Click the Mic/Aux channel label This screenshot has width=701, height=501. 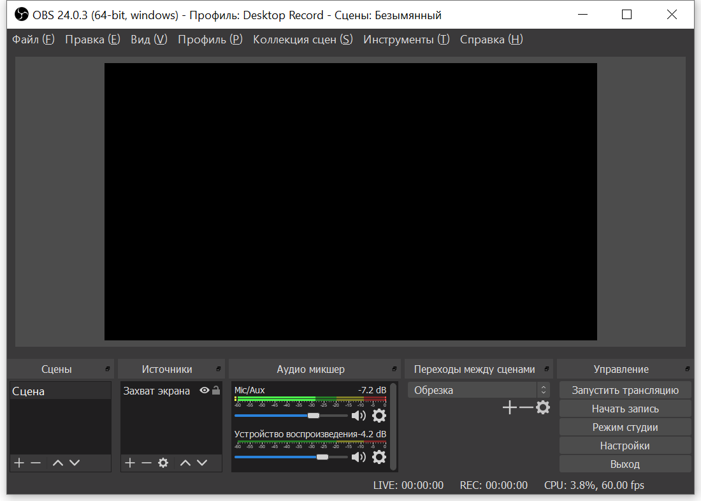(249, 390)
